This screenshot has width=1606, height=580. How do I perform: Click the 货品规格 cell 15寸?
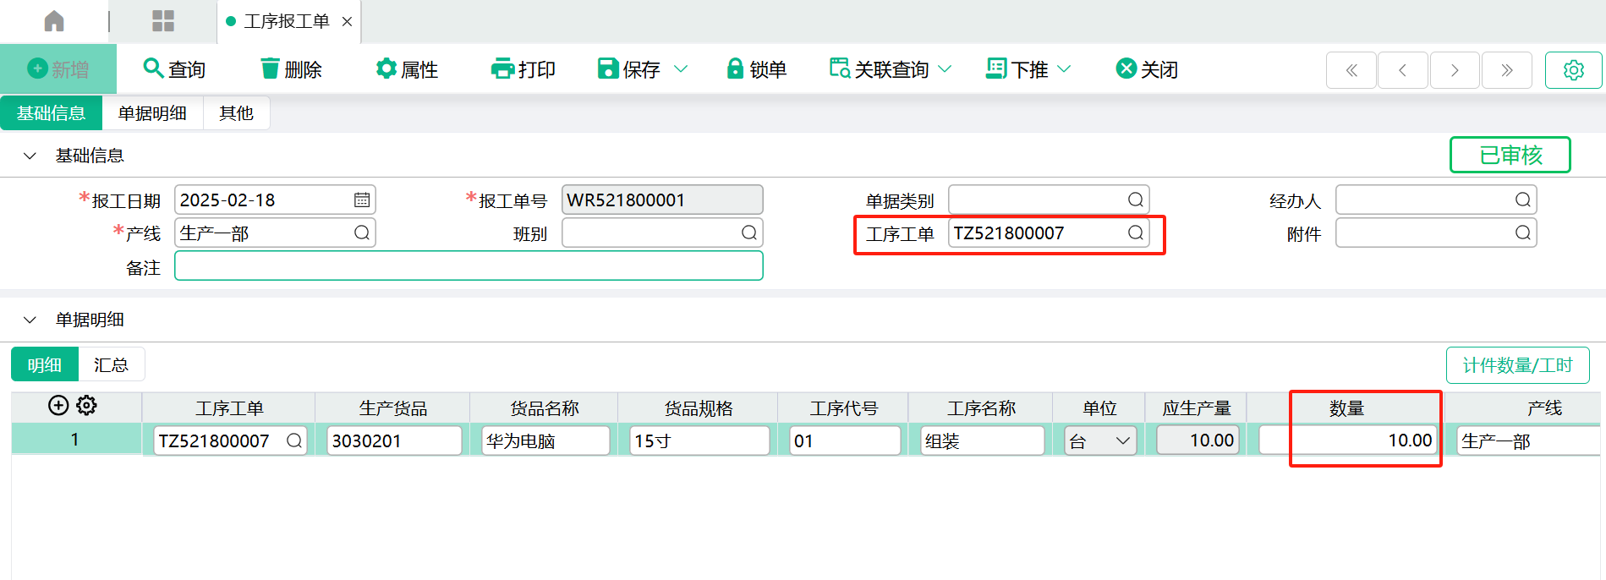click(x=699, y=440)
